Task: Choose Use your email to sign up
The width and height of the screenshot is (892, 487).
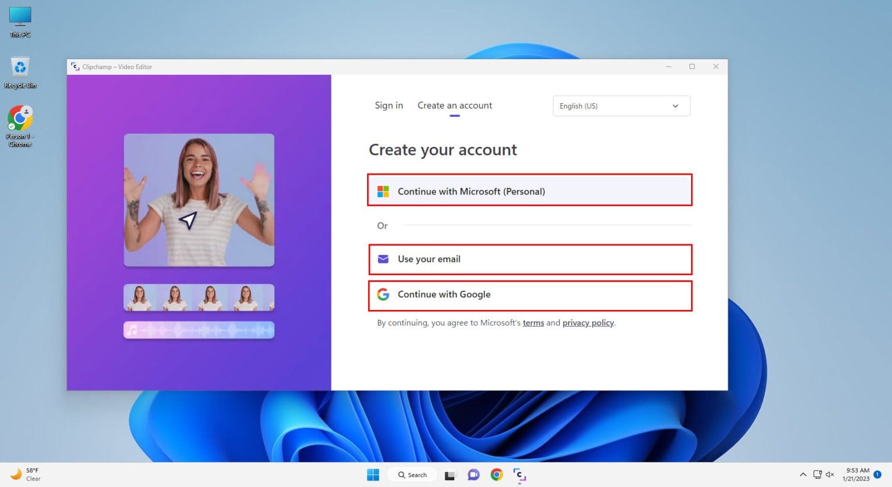Action: (x=529, y=259)
